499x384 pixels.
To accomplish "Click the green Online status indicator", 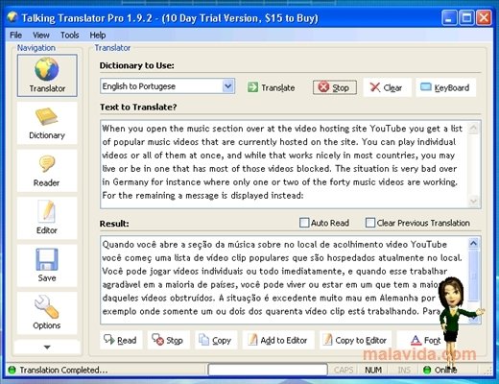I will pos(427,371).
